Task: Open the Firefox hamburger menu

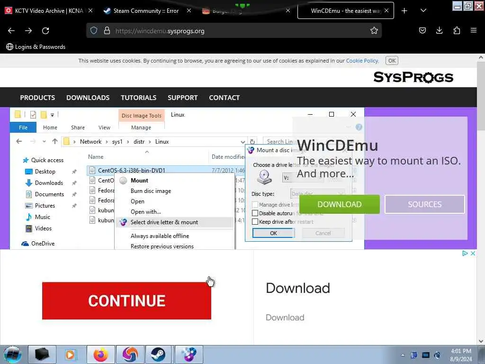Action: tap(474, 31)
